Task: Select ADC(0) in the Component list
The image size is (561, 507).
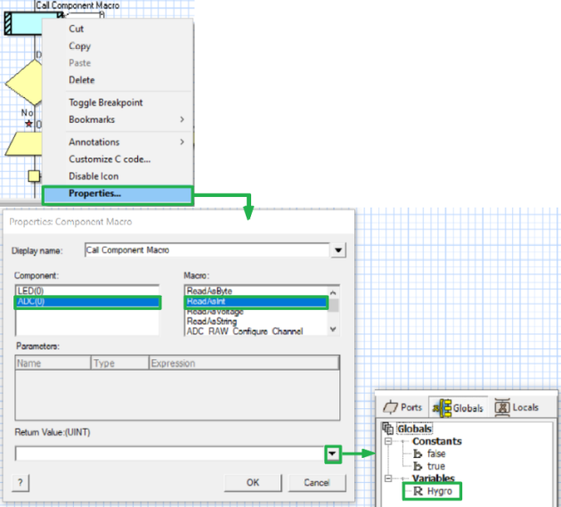Action: [87, 303]
